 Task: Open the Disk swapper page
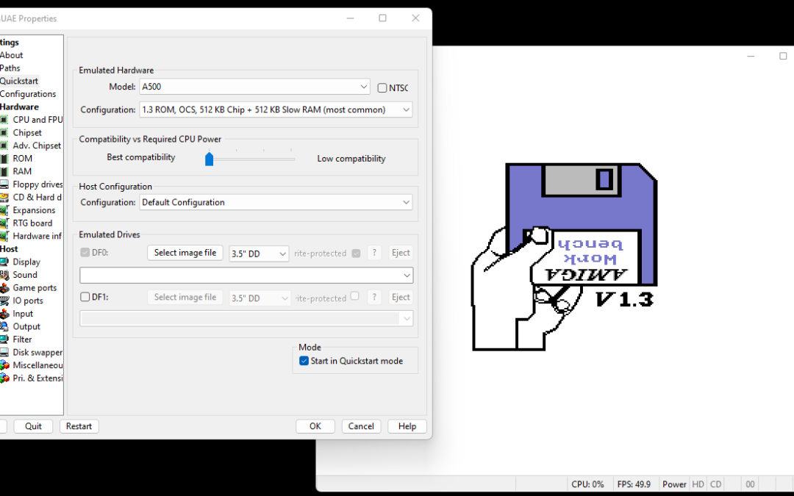tap(37, 352)
